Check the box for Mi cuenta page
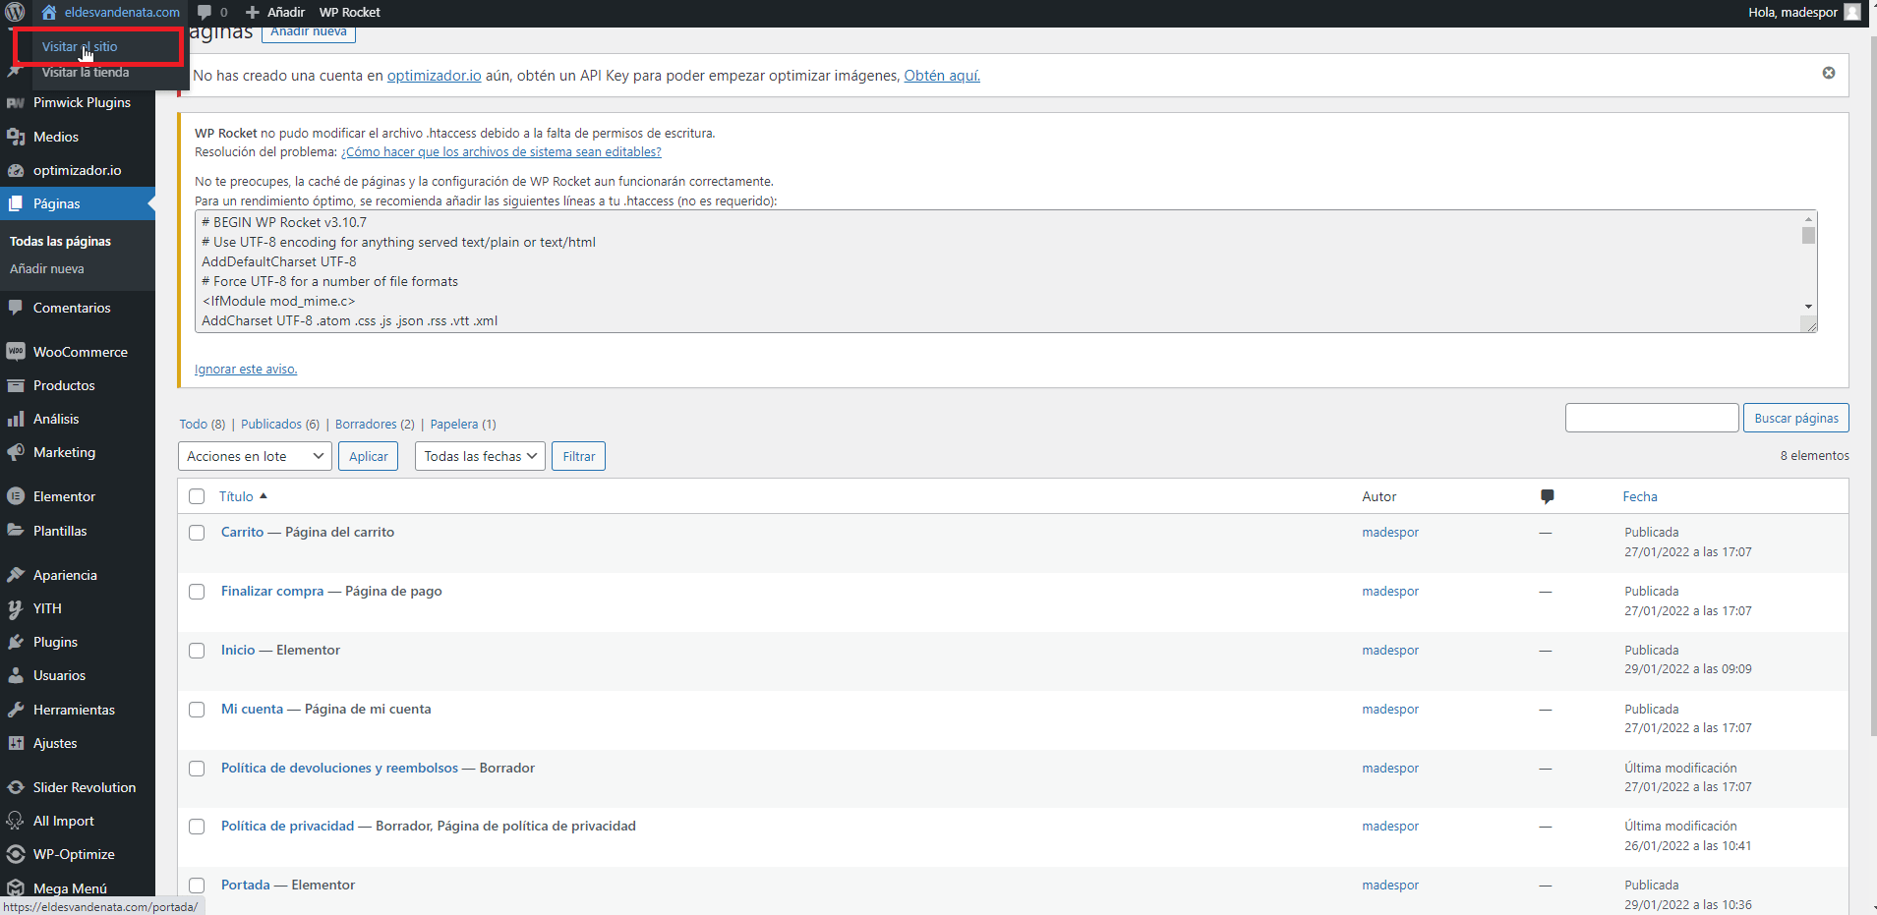 pyautogui.click(x=197, y=710)
